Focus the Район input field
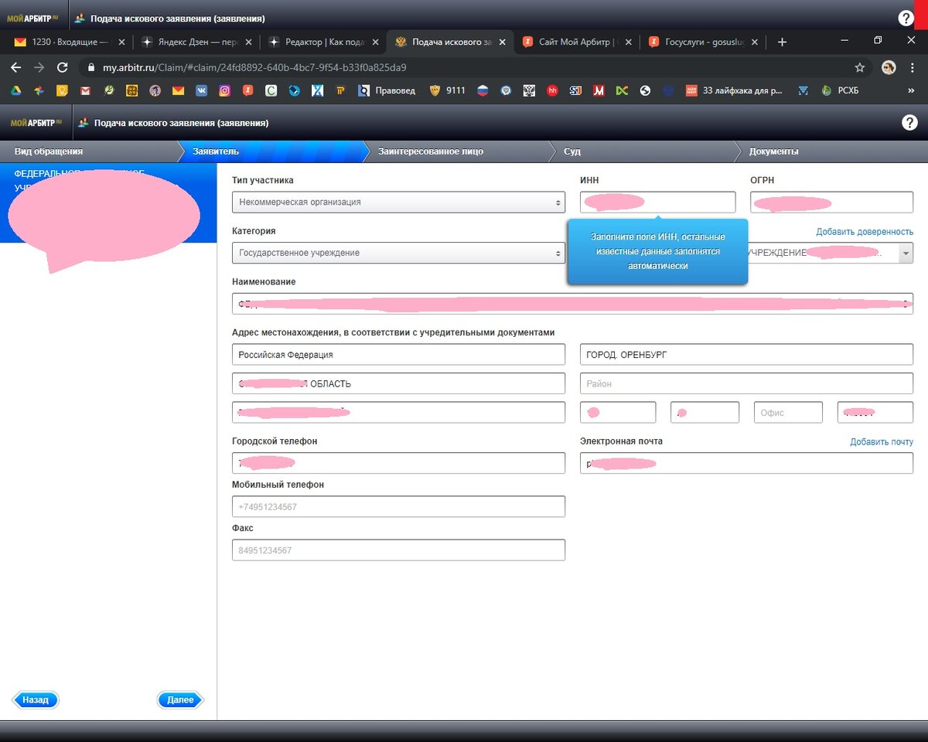This screenshot has width=928, height=742. (746, 383)
